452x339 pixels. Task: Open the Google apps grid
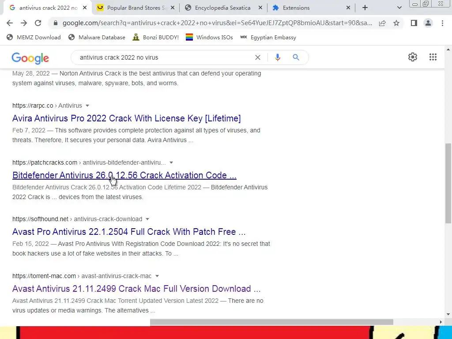(x=433, y=57)
